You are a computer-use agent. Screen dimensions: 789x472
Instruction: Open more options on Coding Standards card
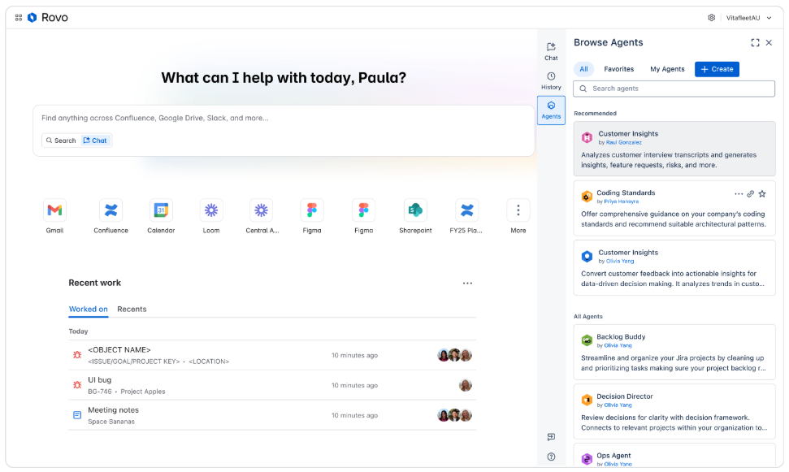738,193
